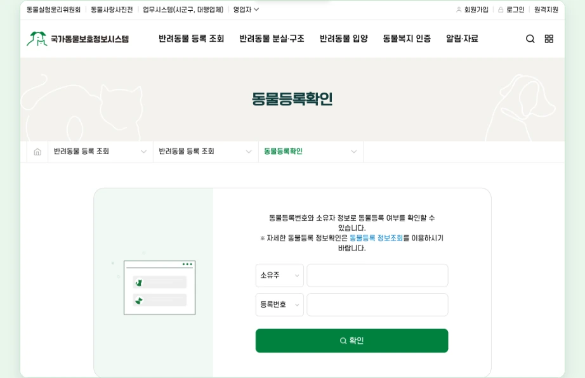Click the 회원가입 sign-up link
585x378 pixels.
pyautogui.click(x=472, y=10)
